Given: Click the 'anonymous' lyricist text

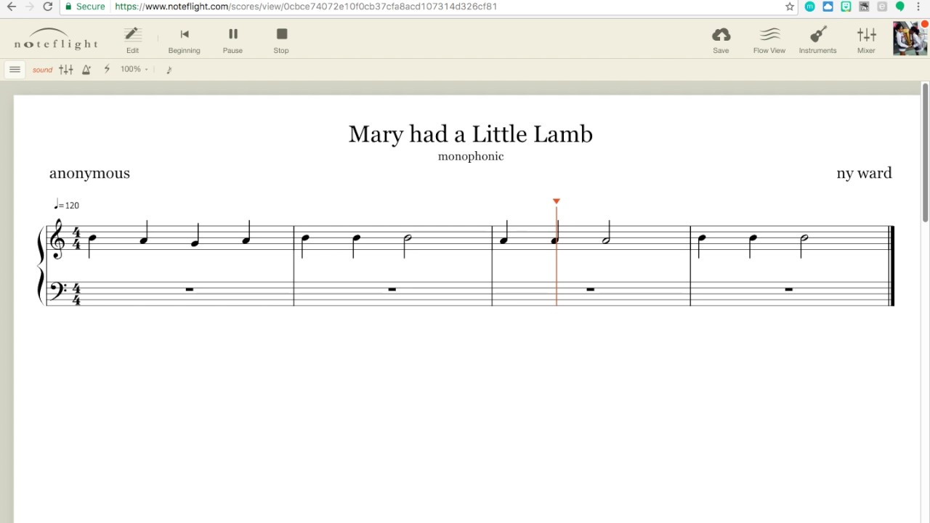Looking at the screenshot, I should point(89,173).
